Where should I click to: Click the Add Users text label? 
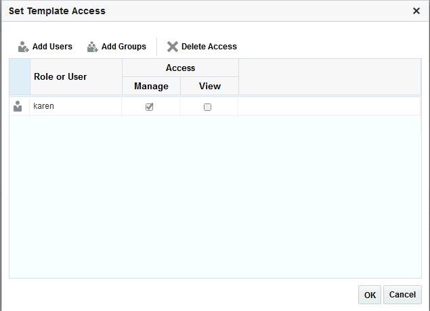coord(52,47)
